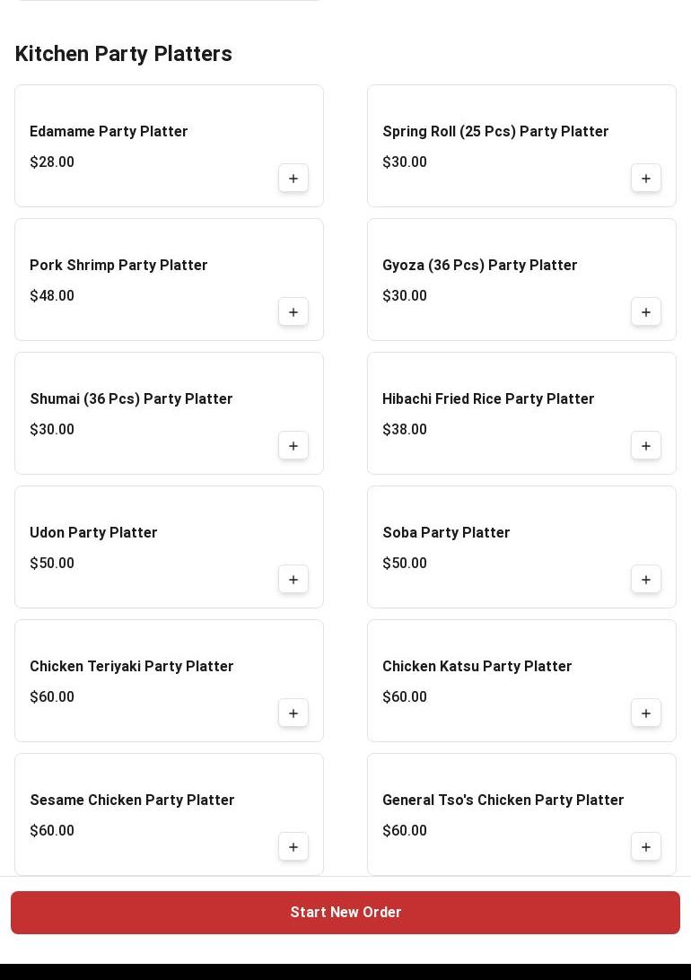The width and height of the screenshot is (691, 980).
Task: Add Hibachi Fried Rice Party Platter
Action: point(646,446)
